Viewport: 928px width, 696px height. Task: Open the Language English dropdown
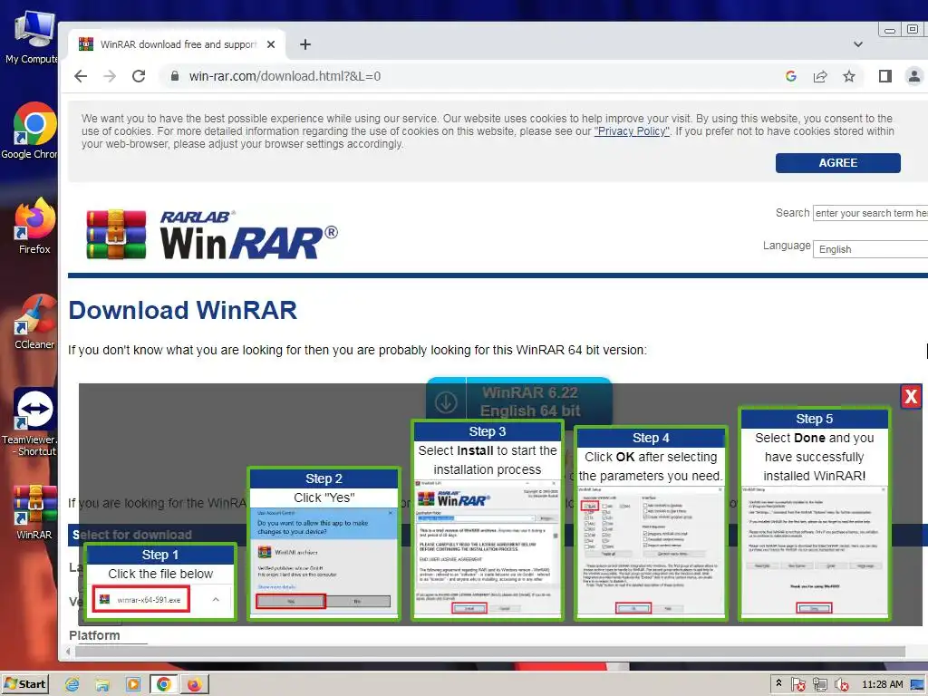click(870, 249)
